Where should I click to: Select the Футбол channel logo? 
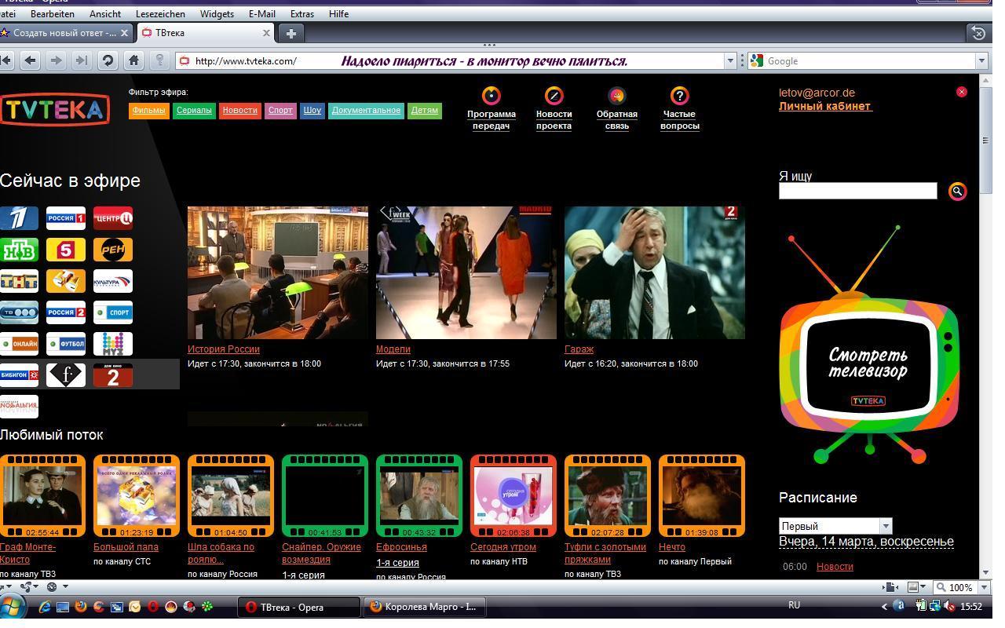(x=66, y=344)
